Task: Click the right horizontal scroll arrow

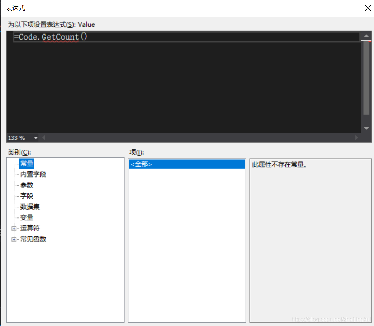Action: tap(356, 138)
